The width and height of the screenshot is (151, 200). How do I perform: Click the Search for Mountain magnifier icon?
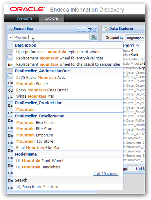pyautogui.click(x=19, y=187)
